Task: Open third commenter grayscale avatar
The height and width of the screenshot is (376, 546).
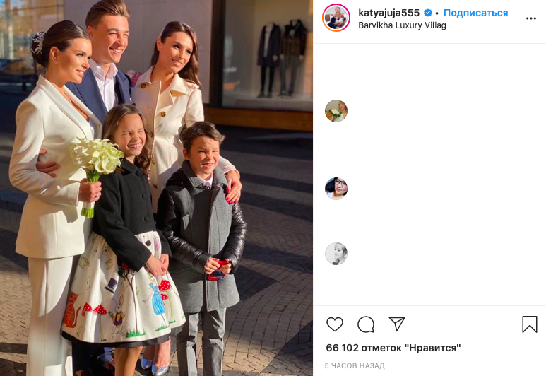Action: 336,254
